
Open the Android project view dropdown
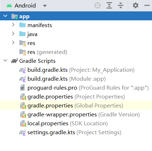(x=45, y=6)
